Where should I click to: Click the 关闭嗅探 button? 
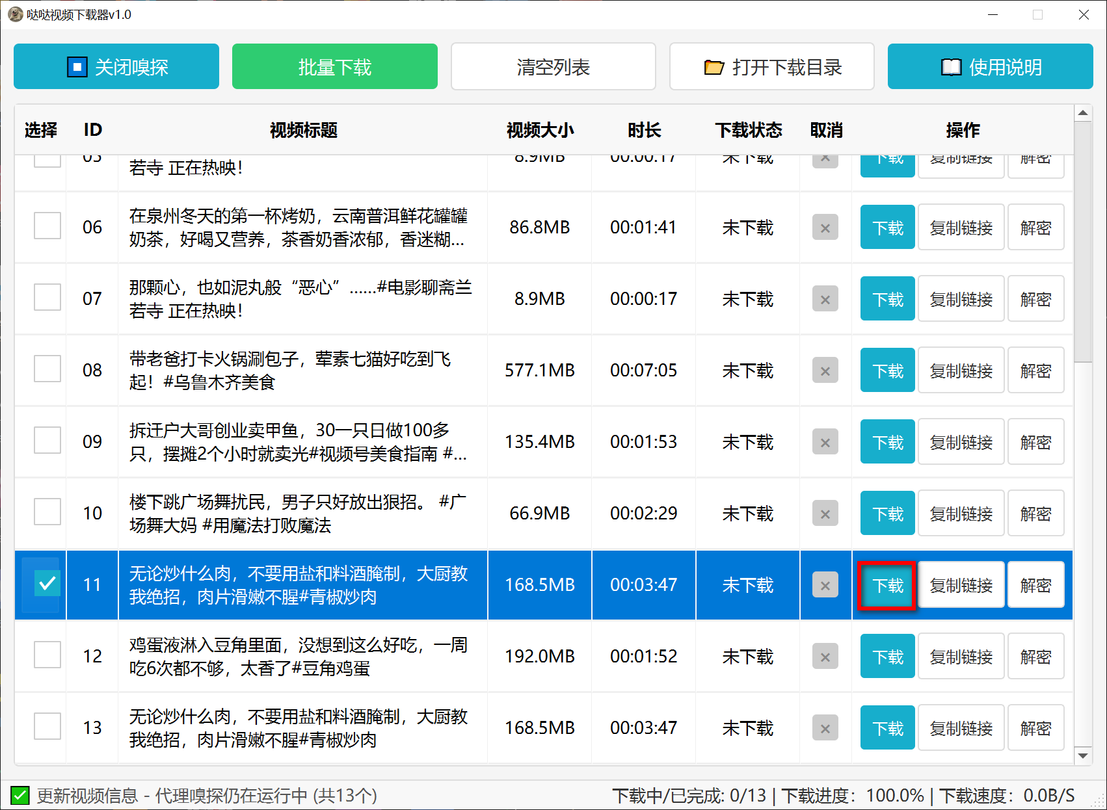click(x=116, y=66)
